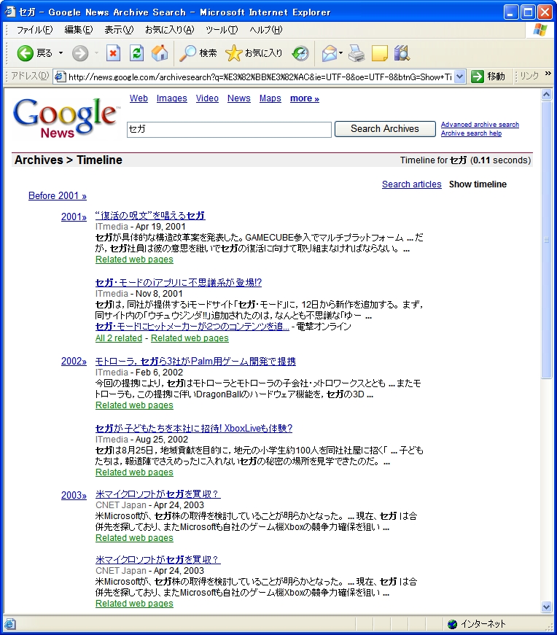Open the Mail button dropdown arrow
This screenshot has width=557, height=635.
(x=340, y=53)
